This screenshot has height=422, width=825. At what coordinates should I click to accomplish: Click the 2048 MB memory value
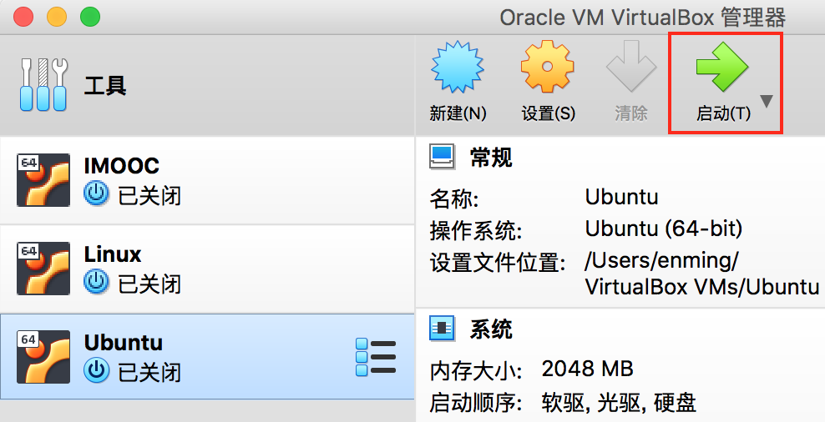pyautogui.click(x=587, y=369)
